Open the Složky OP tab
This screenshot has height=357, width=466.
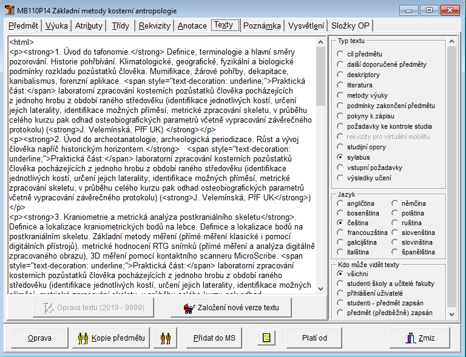click(350, 25)
